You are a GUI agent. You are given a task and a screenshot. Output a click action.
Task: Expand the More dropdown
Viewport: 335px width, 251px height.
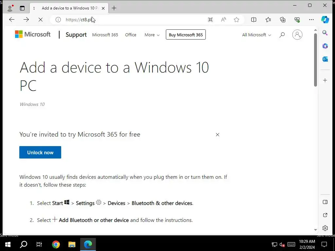click(152, 35)
